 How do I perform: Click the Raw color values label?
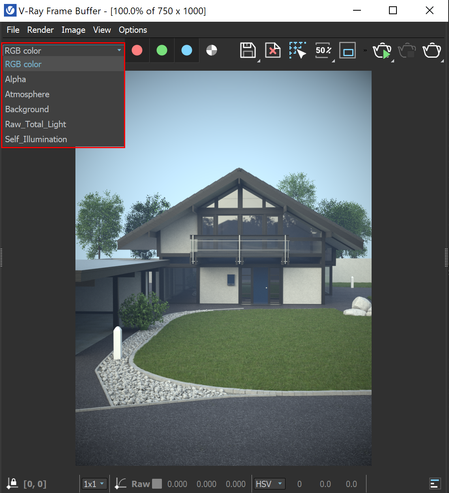141,484
